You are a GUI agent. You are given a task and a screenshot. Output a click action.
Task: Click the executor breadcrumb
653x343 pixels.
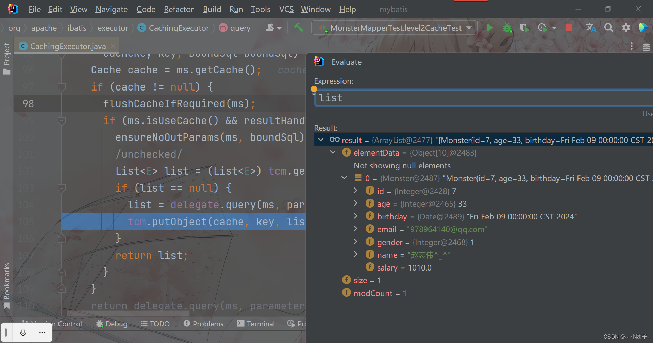[113, 28]
